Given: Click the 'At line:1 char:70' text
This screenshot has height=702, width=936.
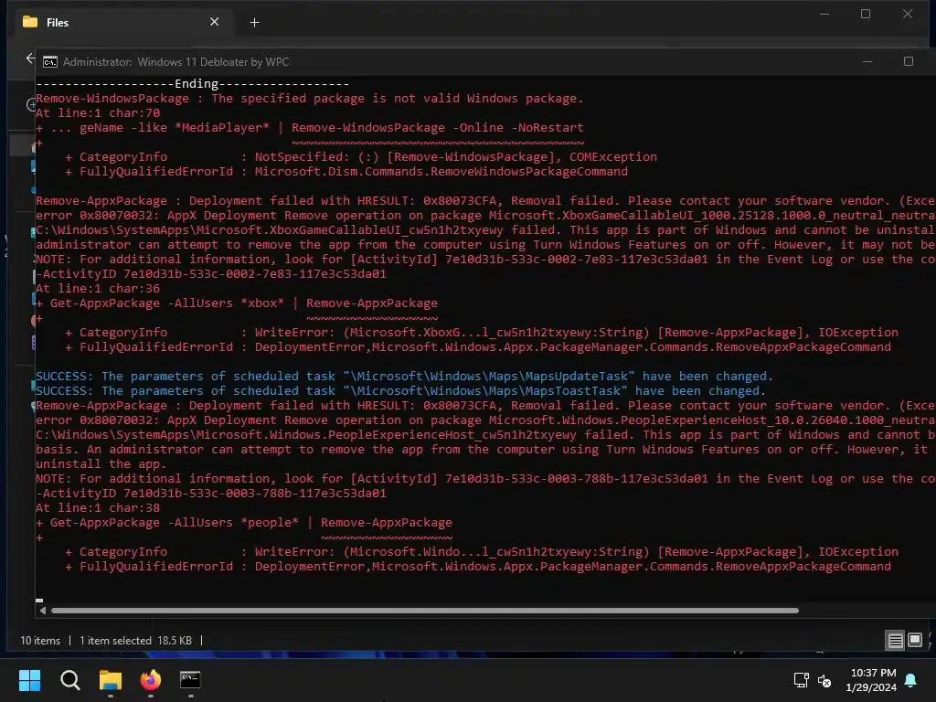Looking at the screenshot, I should 98,113.
